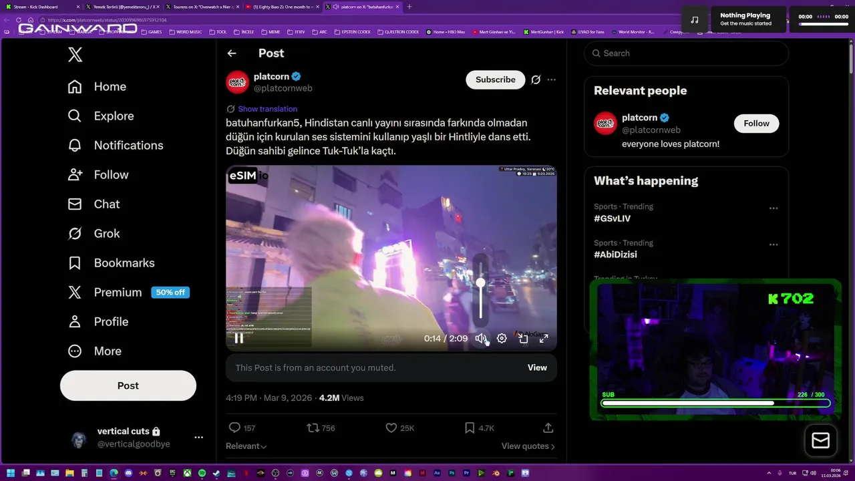The height and width of the screenshot is (481, 855).
Task: Switch to Tourens on X Overwatch tab
Action: point(203,7)
